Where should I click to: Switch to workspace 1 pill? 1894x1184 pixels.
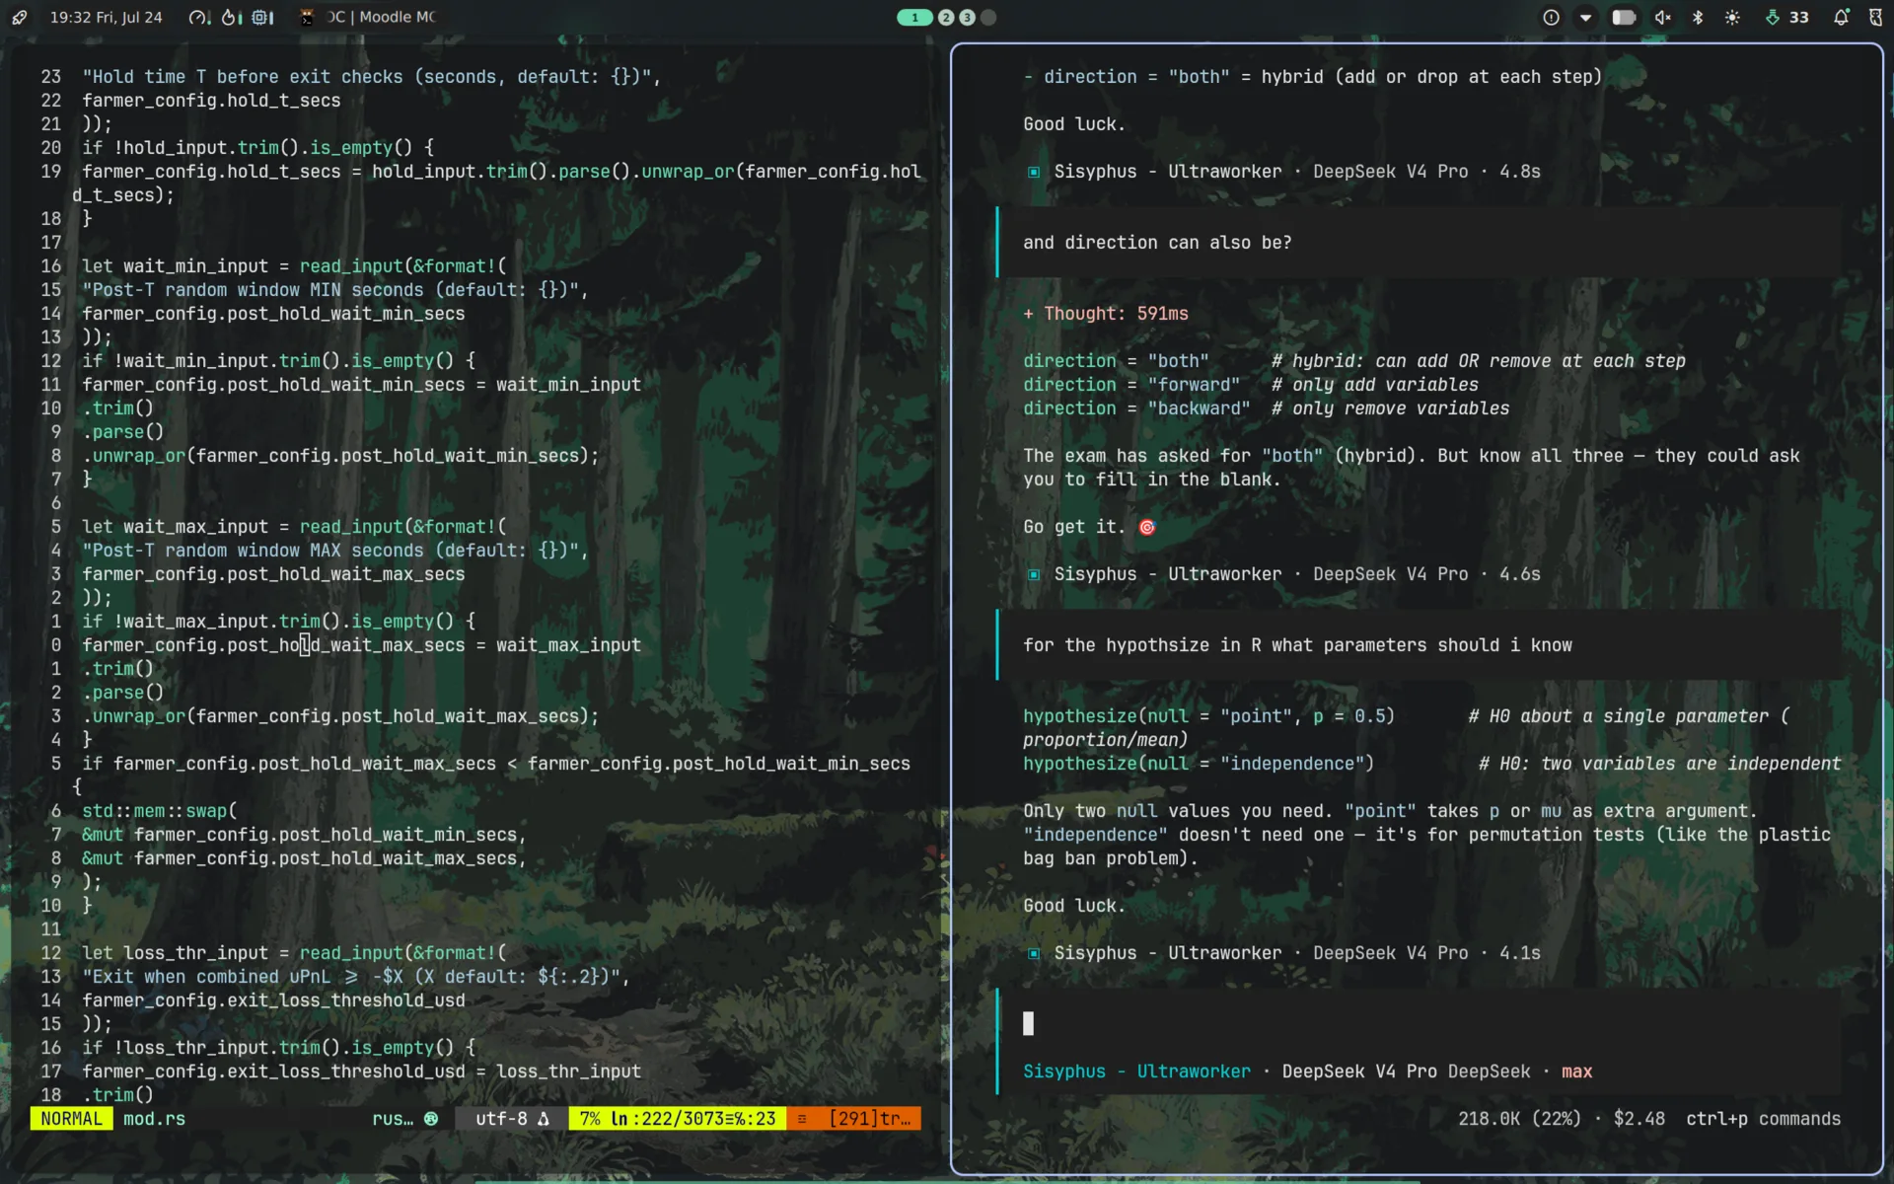click(x=914, y=17)
